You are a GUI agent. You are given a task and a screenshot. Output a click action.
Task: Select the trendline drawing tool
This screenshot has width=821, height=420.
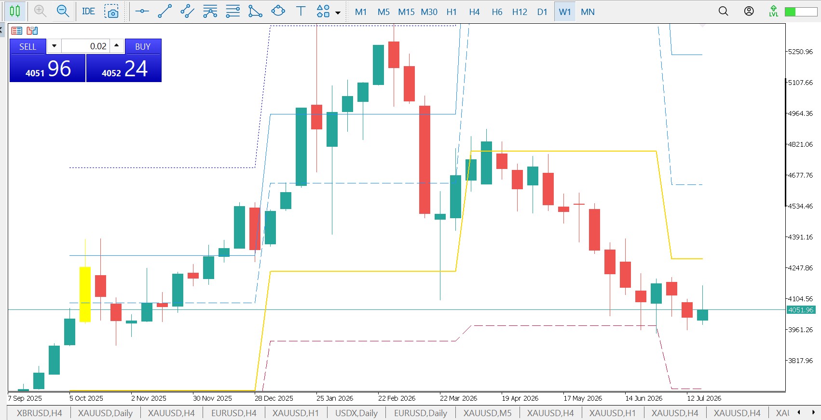164,11
